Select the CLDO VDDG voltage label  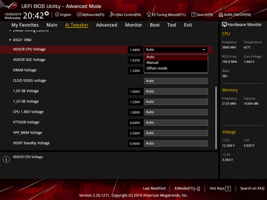point(29,81)
